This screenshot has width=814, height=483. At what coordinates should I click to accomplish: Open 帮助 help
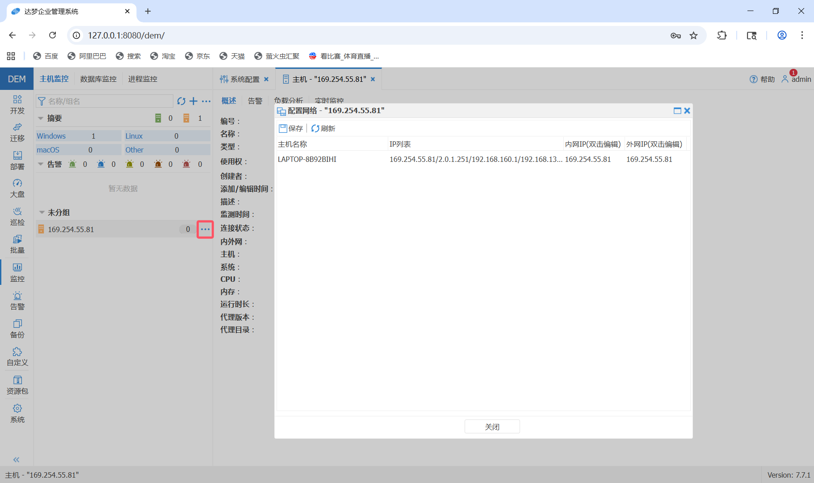click(762, 79)
